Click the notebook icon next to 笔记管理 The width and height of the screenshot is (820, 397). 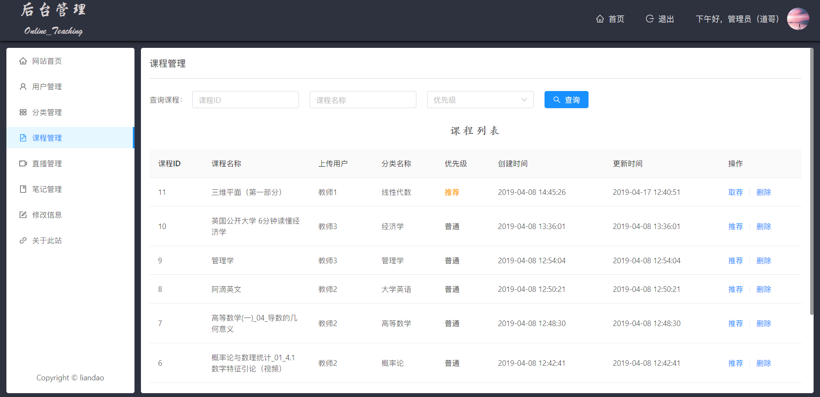23,189
